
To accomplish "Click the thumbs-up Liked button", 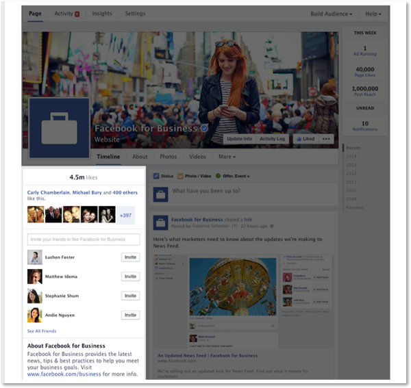I will tap(306, 139).
